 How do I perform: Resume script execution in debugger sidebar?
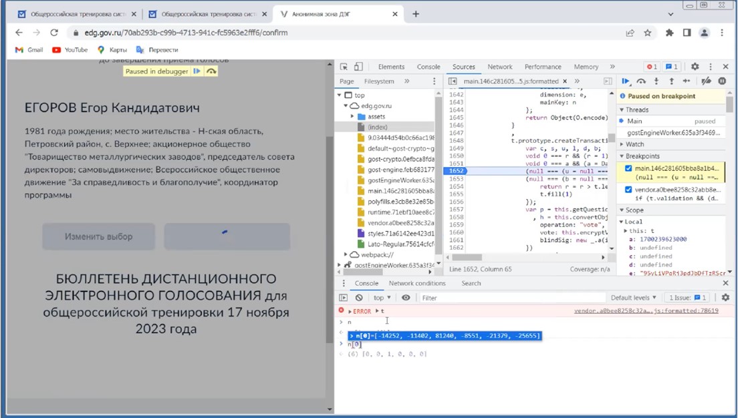626,81
